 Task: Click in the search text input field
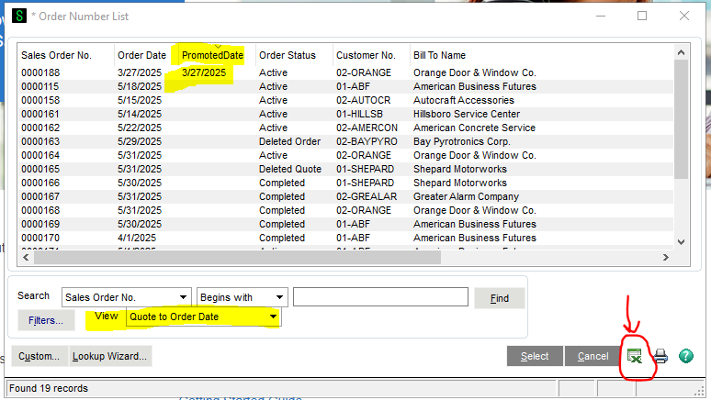pos(380,297)
